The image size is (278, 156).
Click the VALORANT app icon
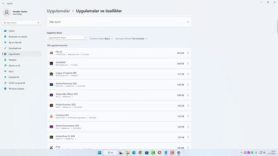(51, 64)
